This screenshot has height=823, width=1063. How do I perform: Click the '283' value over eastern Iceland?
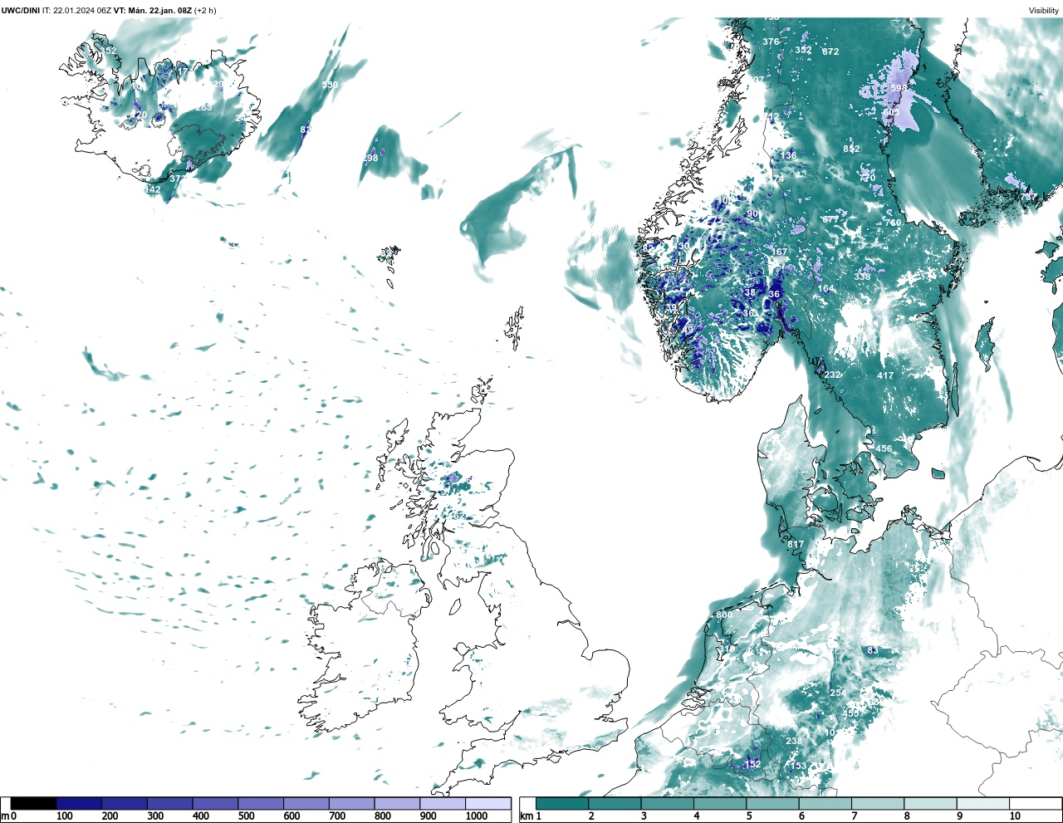203,107
